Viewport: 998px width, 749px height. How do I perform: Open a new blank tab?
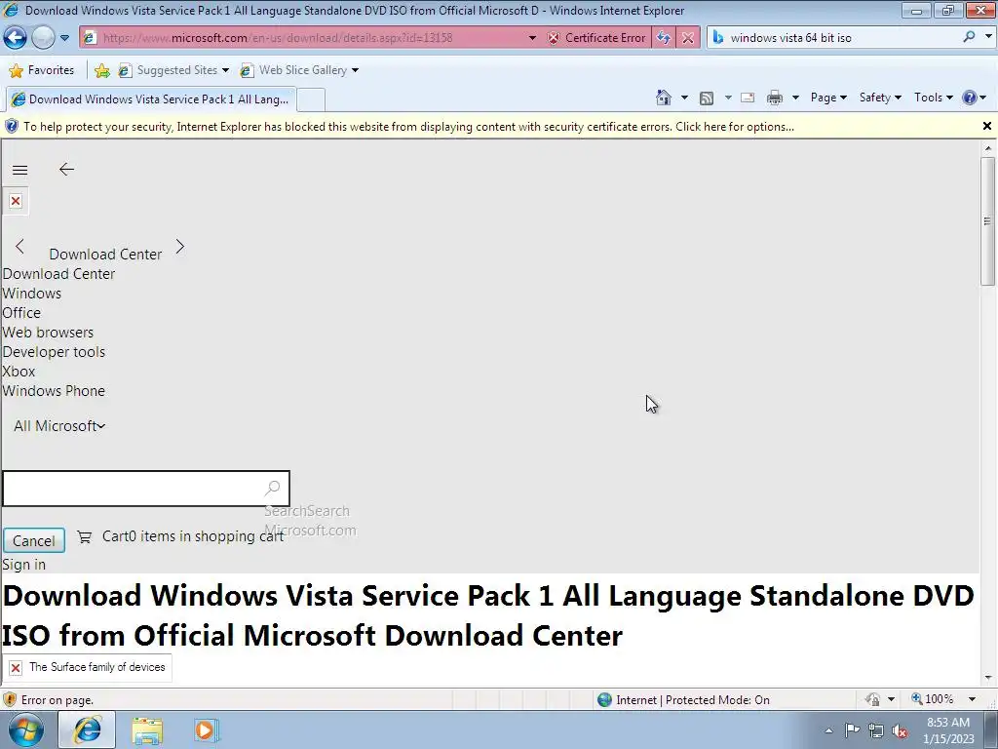coord(311,100)
